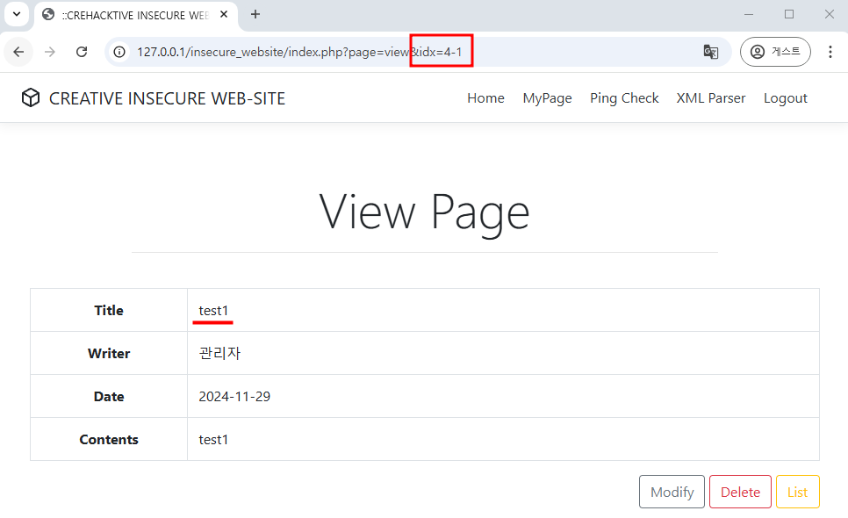This screenshot has width=848, height=518.
Task: Close the CREHACKTIVE INSECURE WEB tab
Action: pos(224,15)
